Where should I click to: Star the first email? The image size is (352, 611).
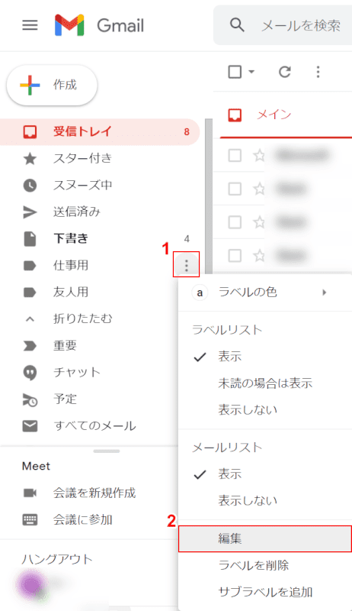click(259, 156)
